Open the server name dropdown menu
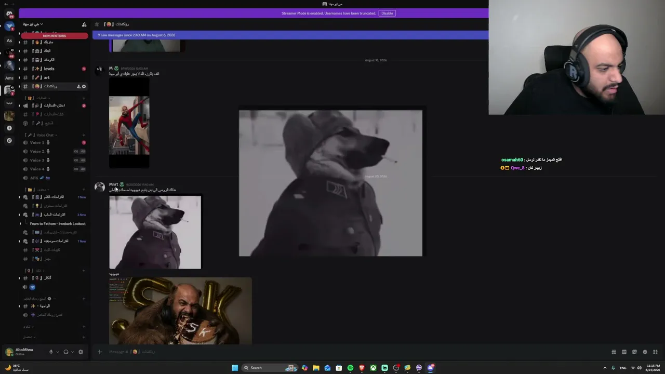665x374 pixels. pyautogui.click(x=33, y=24)
